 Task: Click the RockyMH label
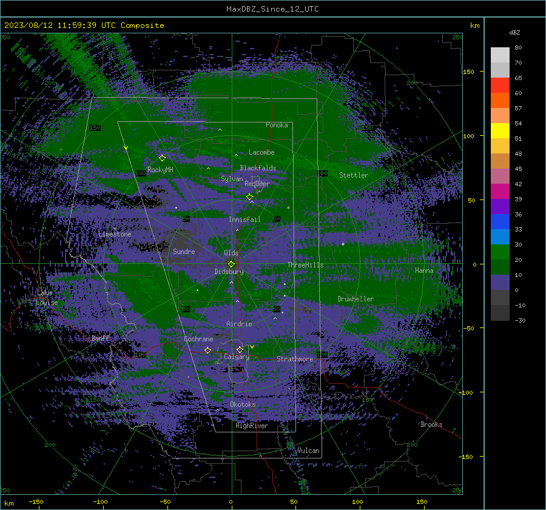click(160, 170)
